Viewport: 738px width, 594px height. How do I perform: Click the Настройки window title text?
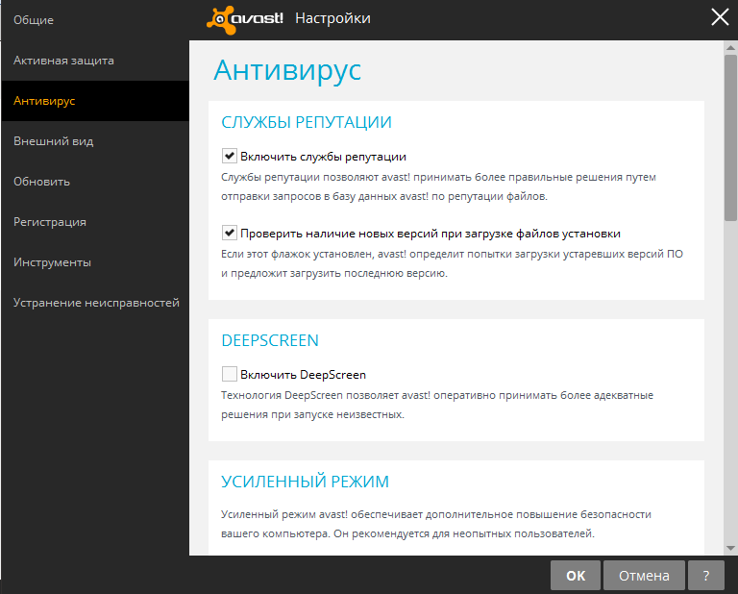(x=332, y=18)
